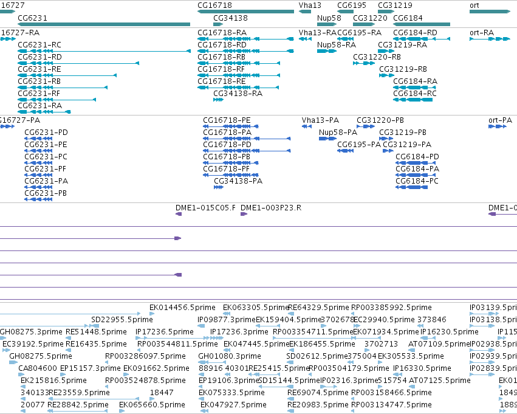This screenshot has height=414, width=517.
Task: Open EST EK305533.5prime
Action: coord(380,362)
